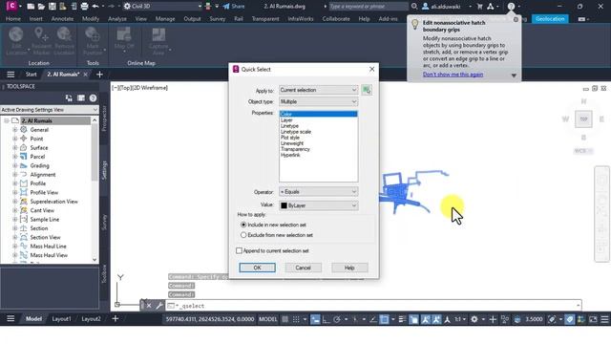Click the Open file icon in quick access toolbar
The width and height of the screenshot is (611, 344).
(x=41, y=7)
